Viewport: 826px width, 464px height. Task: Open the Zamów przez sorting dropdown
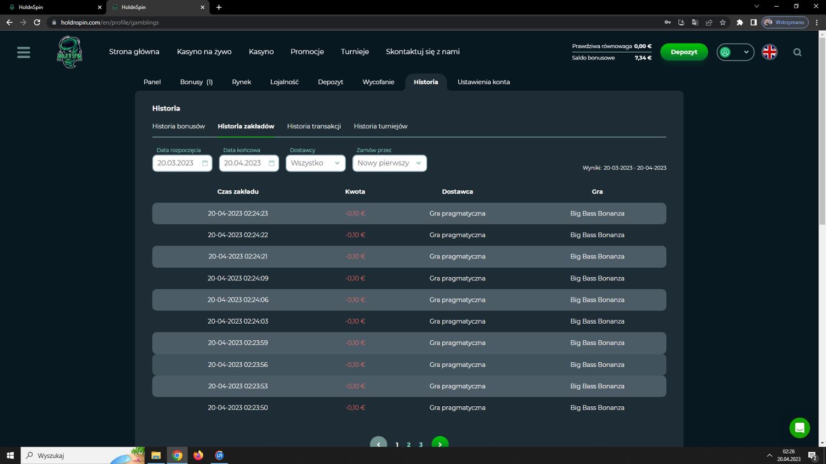pos(389,163)
